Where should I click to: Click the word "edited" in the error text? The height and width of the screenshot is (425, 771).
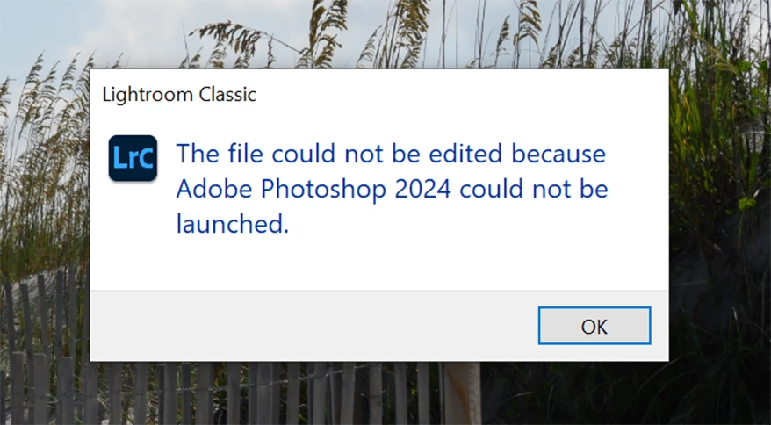click(x=466, y=154)
